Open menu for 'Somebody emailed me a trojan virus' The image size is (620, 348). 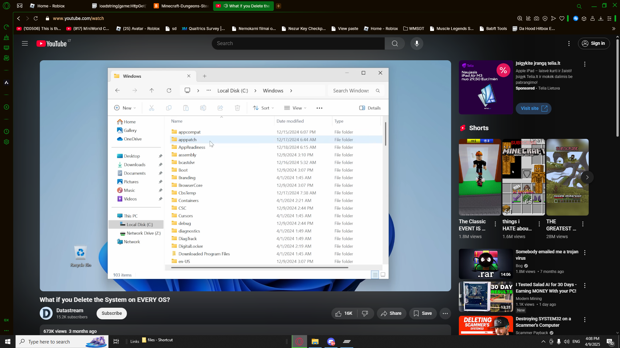coord(584,253)
